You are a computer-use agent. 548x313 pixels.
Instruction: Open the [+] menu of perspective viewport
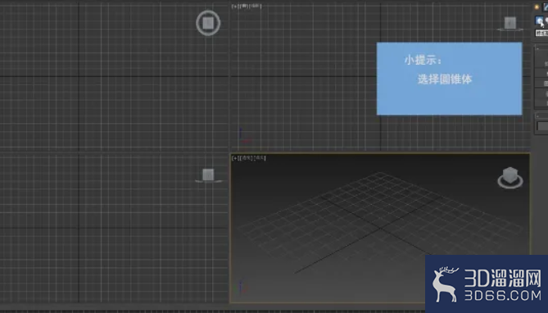tap(235, 158)
